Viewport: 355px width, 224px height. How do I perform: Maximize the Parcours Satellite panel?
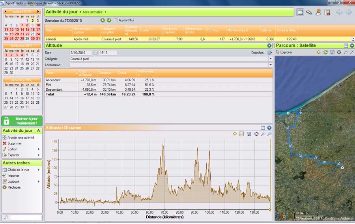click(346, 45)
